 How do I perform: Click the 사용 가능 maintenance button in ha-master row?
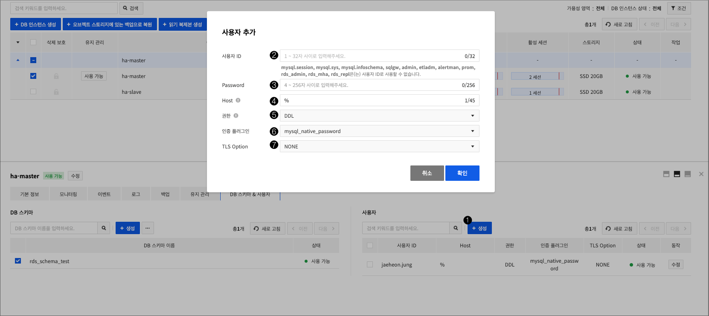click(94, 76)
